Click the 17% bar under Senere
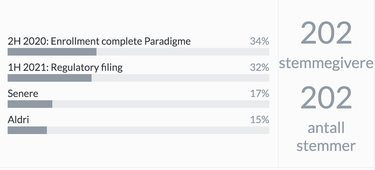This screenshot has height=170, width=375. tap(30, 104)
